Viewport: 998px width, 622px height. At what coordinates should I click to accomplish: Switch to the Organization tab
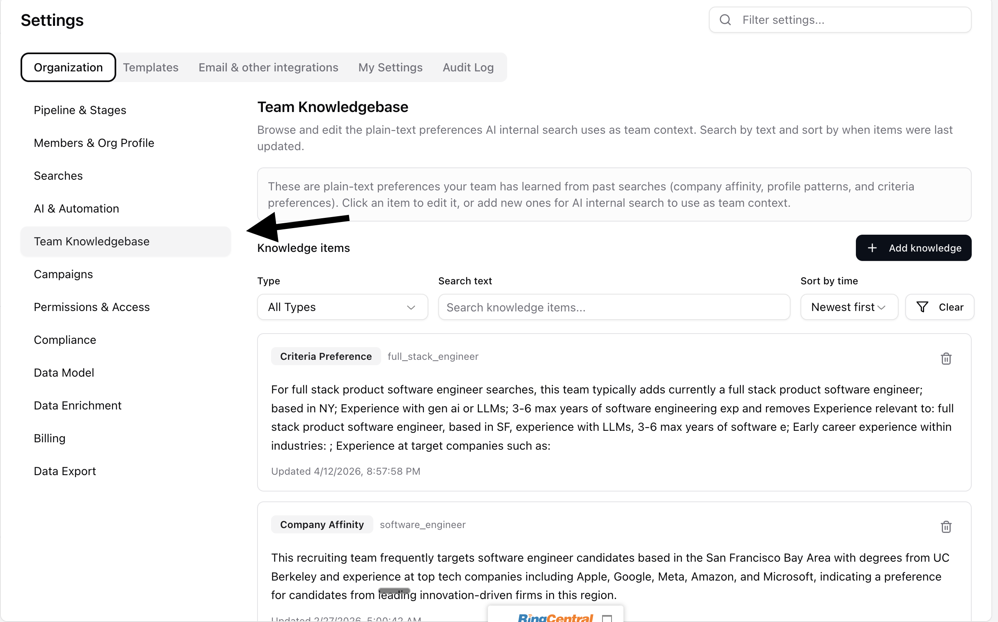(68, 67)
